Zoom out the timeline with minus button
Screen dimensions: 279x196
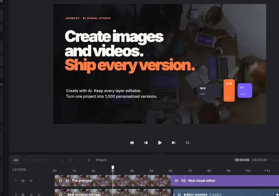pyautogui.click(x=274, y=160)
